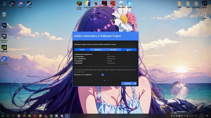The width and height of the screenshot is (211, 118).
Task: Click the 10 frame limit value
Action: (x=108, y=54)
